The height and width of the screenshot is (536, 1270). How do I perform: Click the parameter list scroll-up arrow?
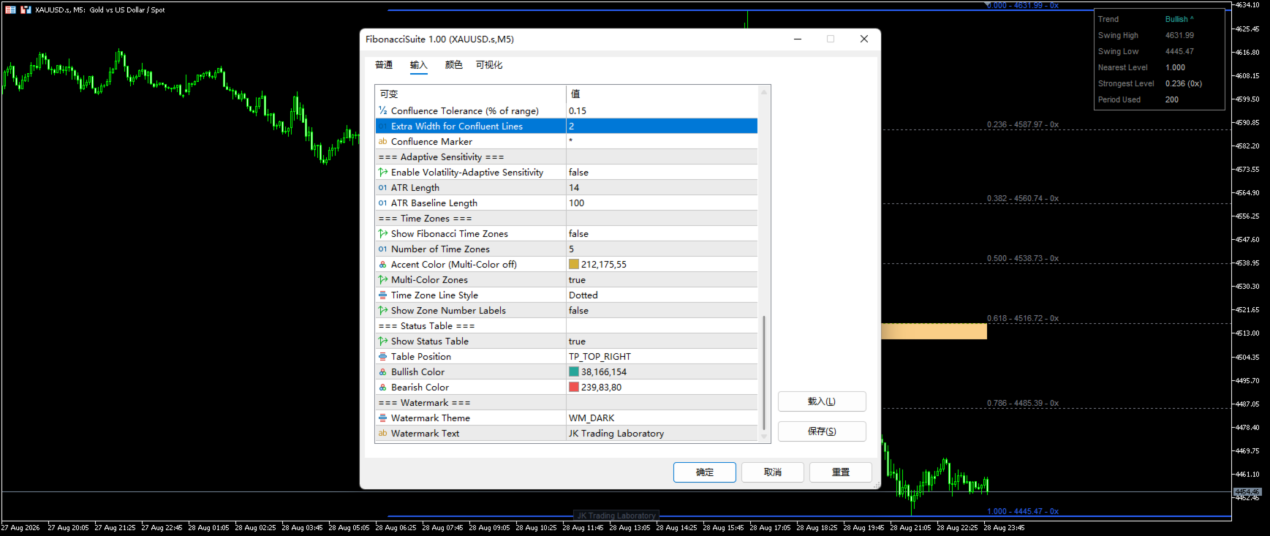[x=764, y=92]
